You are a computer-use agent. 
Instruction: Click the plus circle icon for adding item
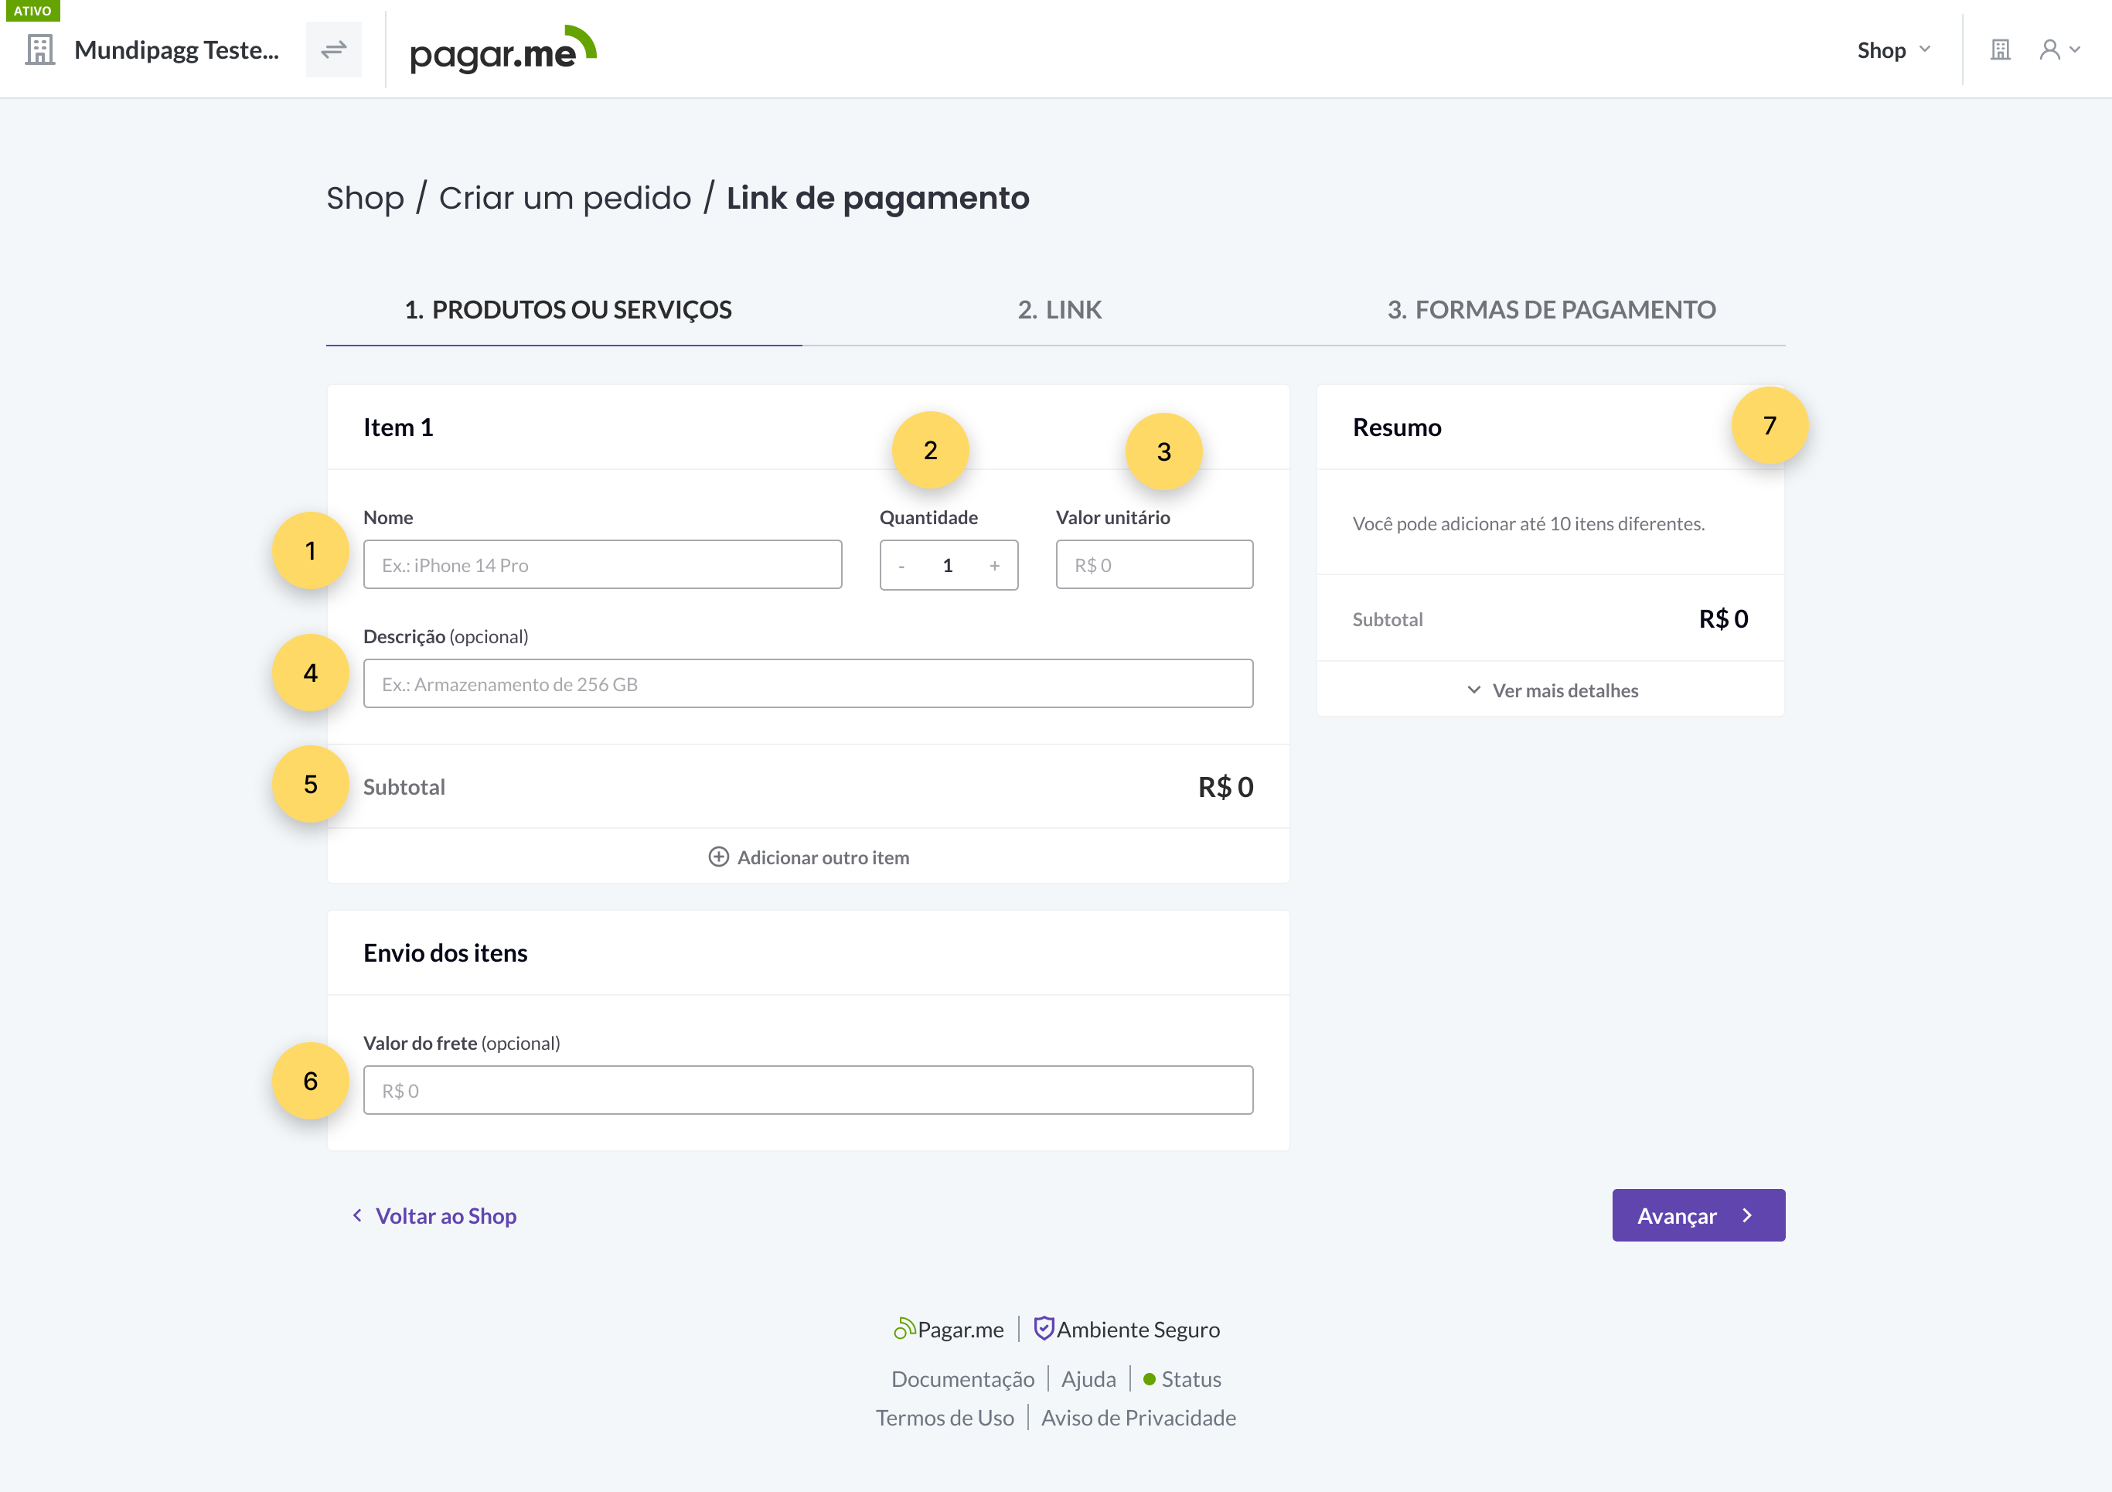(x=718, y=857)
